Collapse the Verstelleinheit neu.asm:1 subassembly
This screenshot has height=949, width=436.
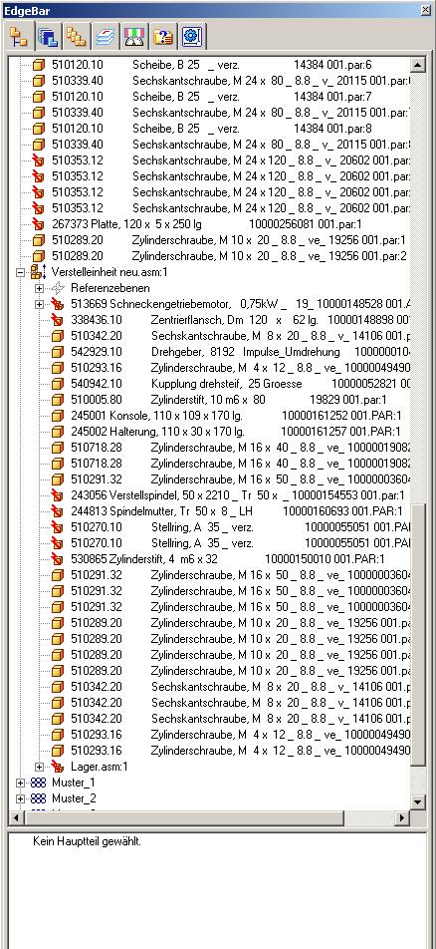pos(21,272)
